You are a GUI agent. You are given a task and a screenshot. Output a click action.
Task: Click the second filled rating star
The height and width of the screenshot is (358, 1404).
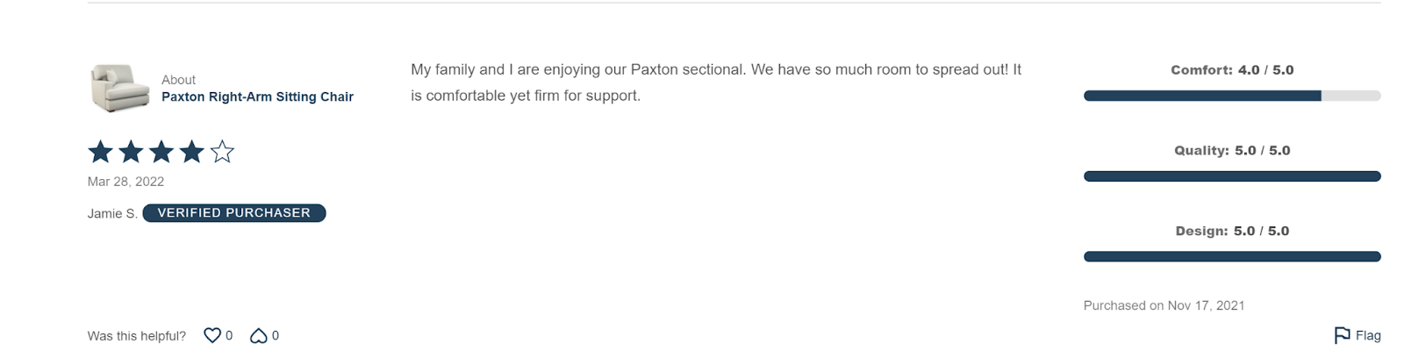pos(131,152)
